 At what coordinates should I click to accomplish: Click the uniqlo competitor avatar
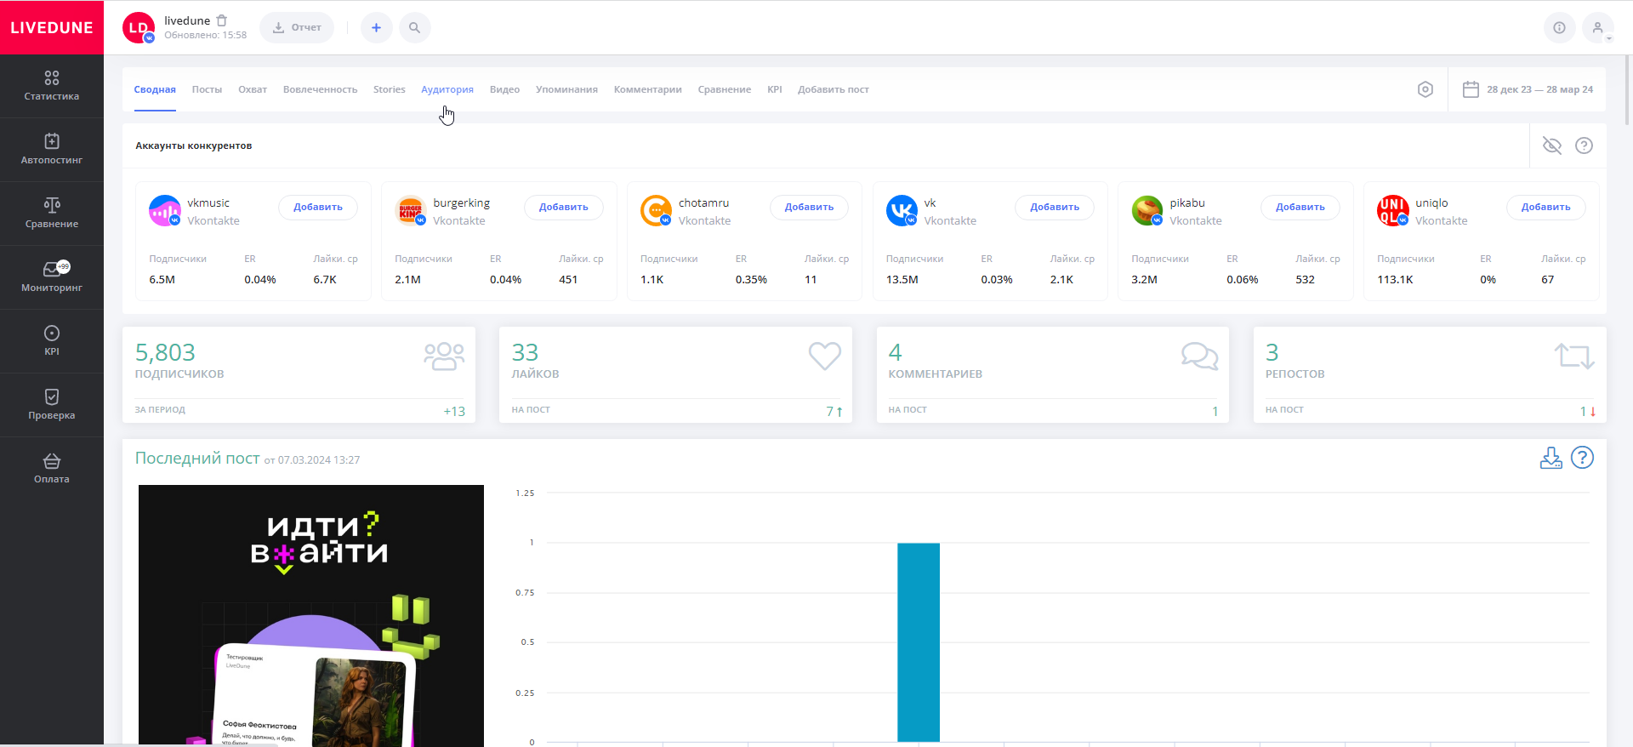[1392, 210]
